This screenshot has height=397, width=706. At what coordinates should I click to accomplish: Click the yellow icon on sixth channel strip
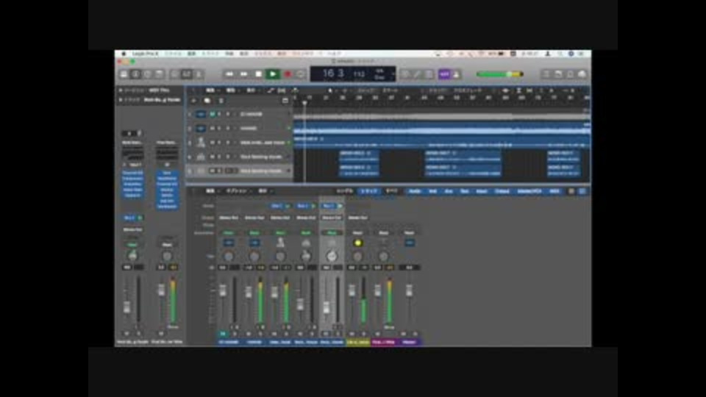pyautogui.click(x=358, y=243)
